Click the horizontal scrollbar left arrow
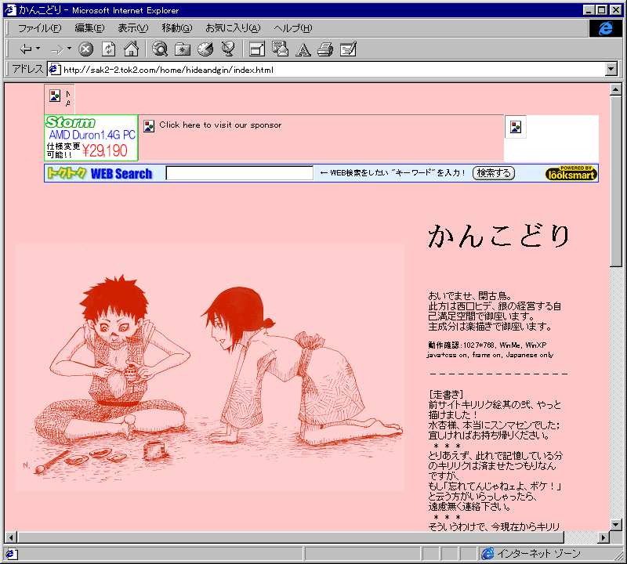The width and height of the screenshot is (627, 564). (x=11, y=537)
